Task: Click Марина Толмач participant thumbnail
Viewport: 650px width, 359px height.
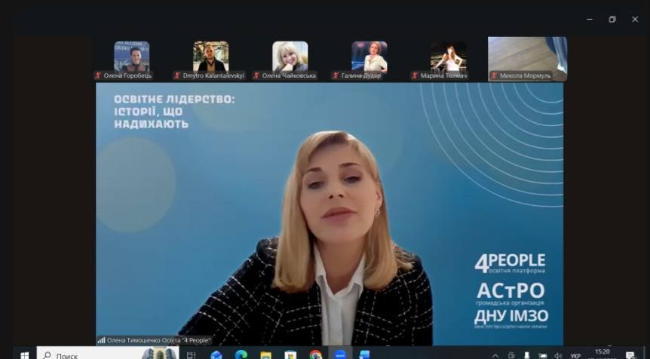Action: 448,57
